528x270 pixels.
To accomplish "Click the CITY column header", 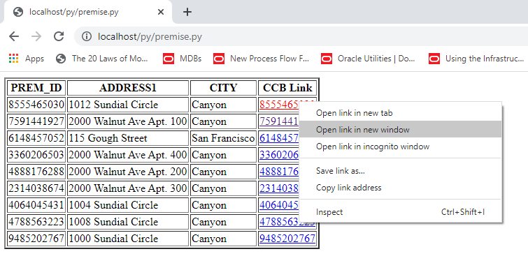I will point(223,88).
